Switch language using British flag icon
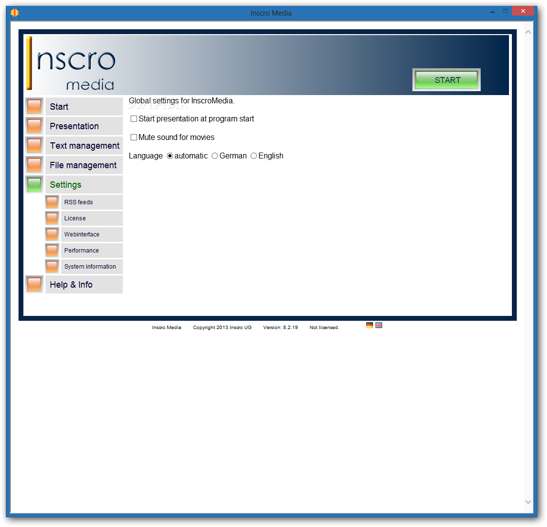Image resolution: width=547 pixels, height=527 pixels. coord(379,325)
